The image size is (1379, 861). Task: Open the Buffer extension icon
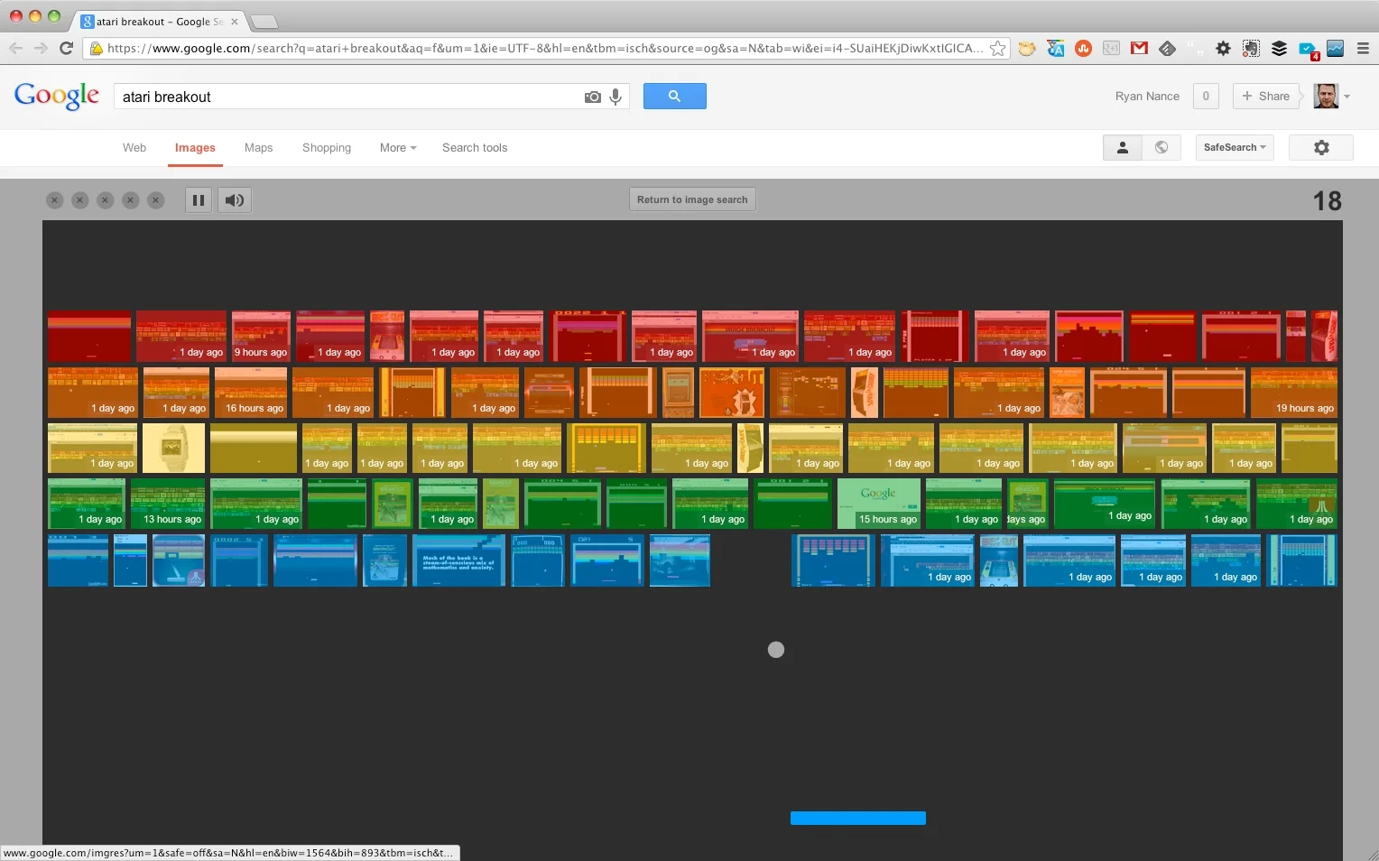pyautogui.click(x=1279, y=49)
